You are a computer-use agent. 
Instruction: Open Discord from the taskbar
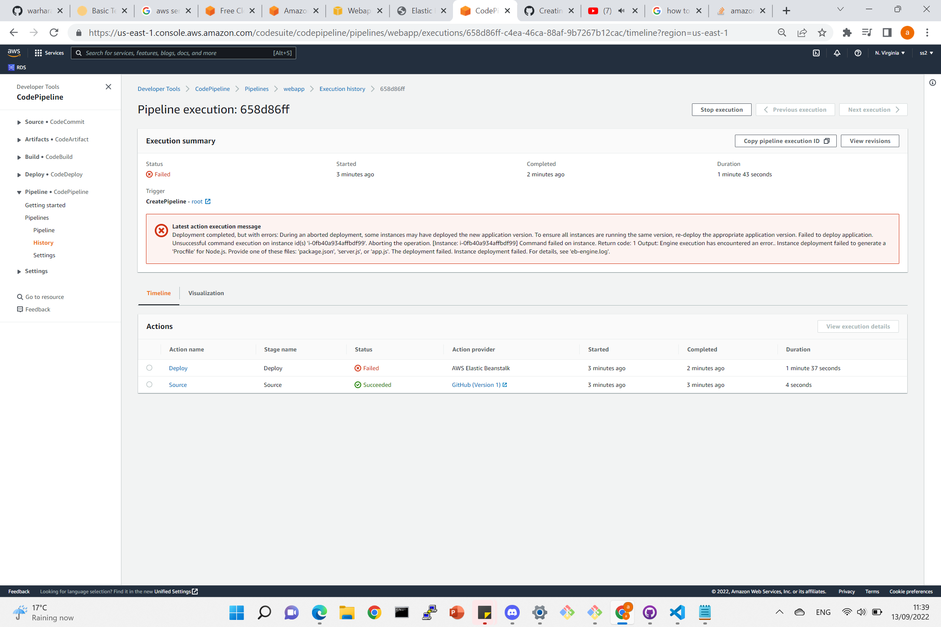pos(512,613)
